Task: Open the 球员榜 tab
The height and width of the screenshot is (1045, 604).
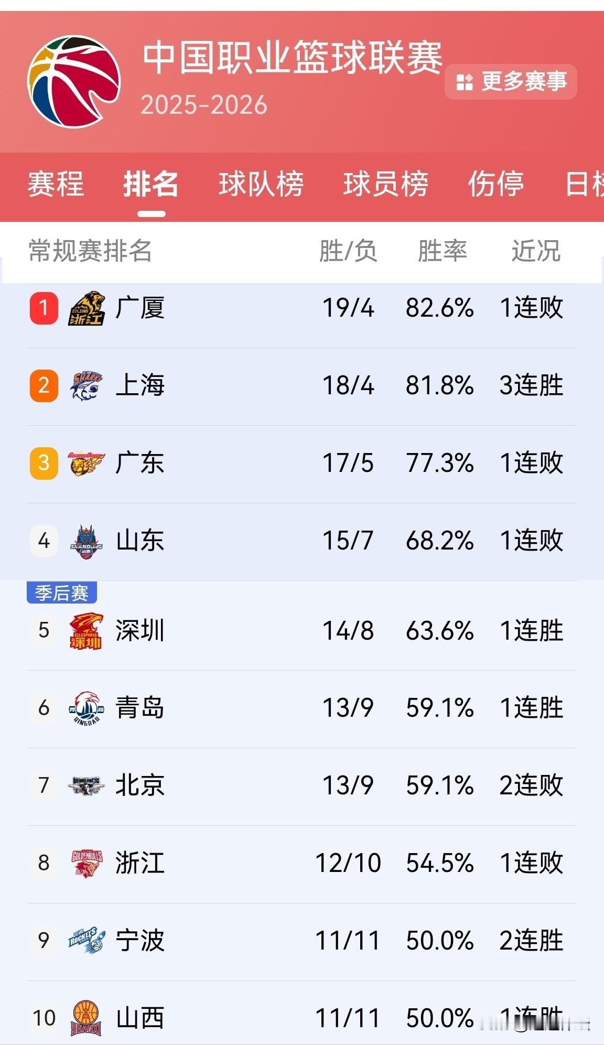Action: pos(386,184)
